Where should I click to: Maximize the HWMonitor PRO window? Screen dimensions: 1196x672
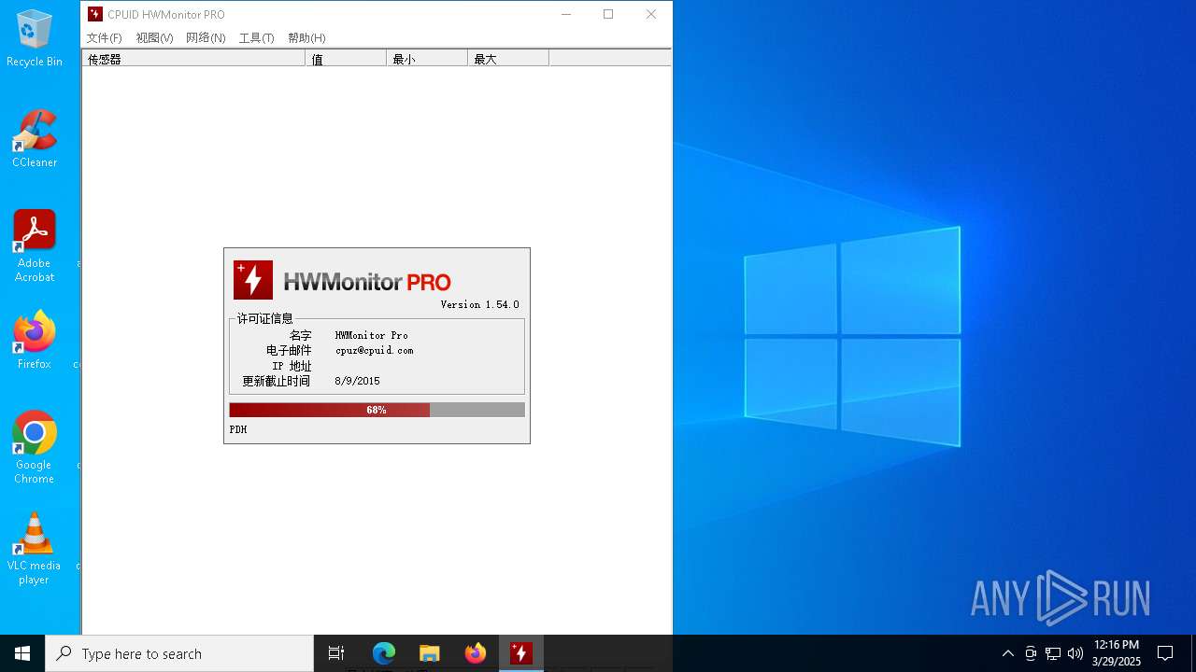point(608,14)
